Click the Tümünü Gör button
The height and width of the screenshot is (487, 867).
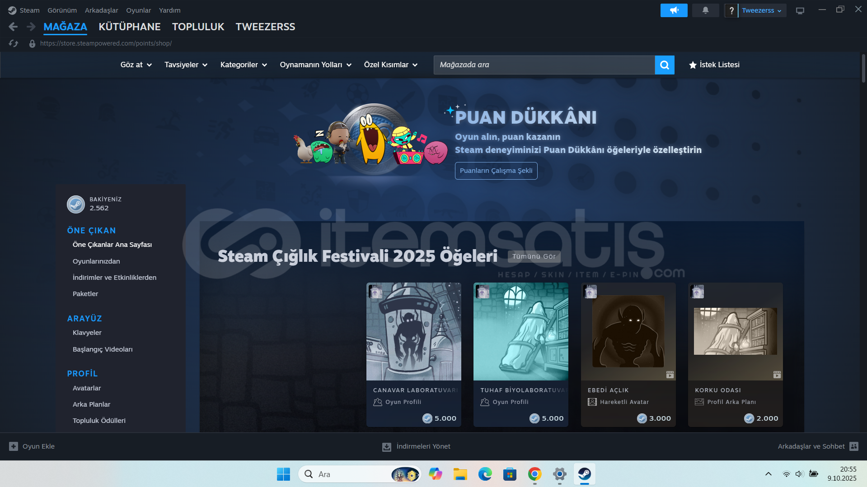click(x=534, y=256)
